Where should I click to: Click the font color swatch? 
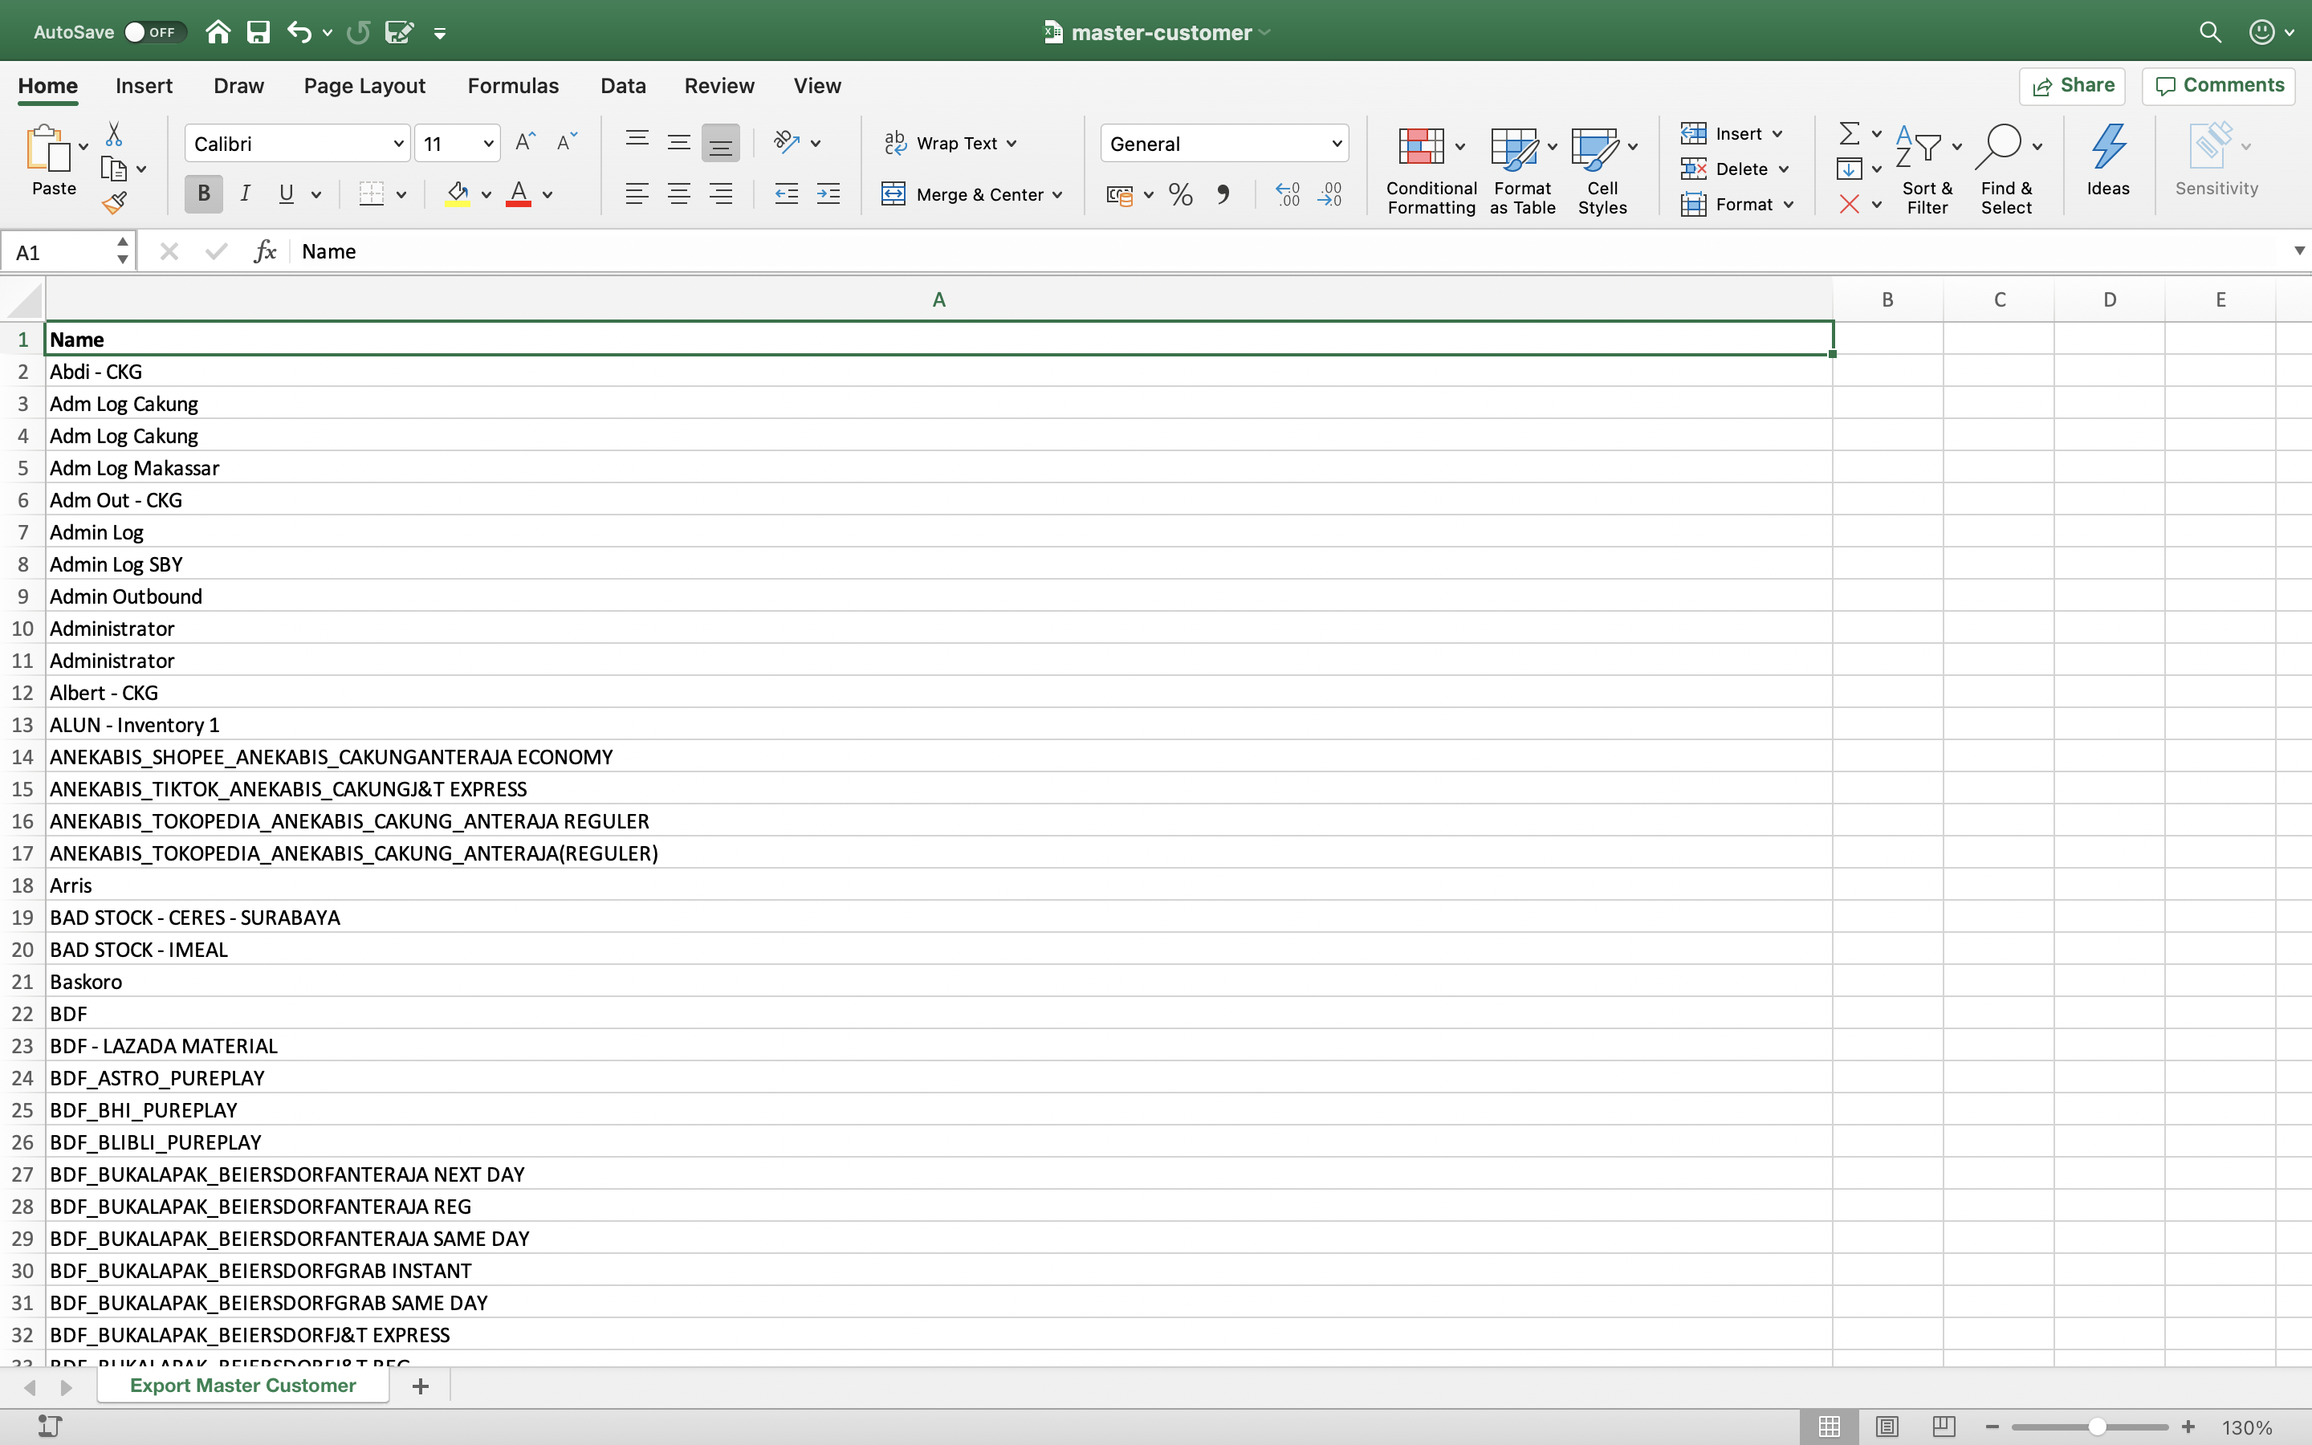click(516, 195)
